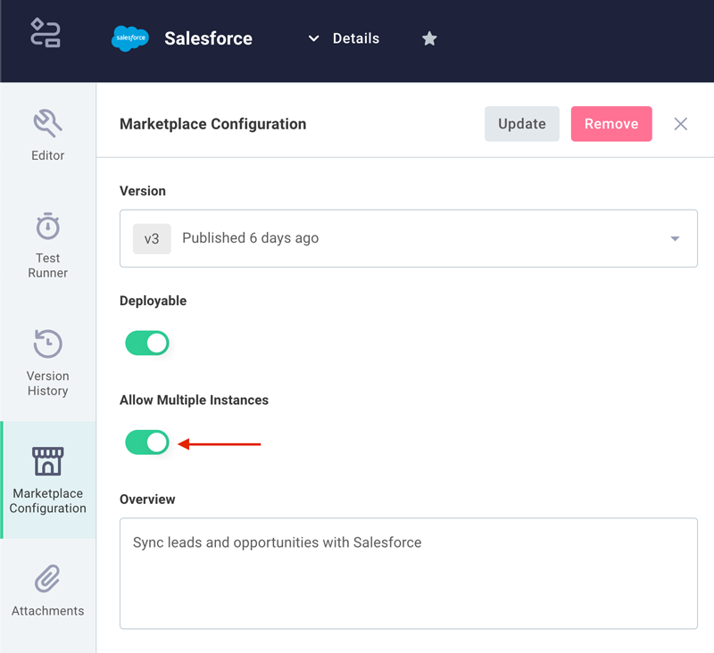Image resolution: width=714 pixels, height=653 pixels.
Task: Click the pink Remove button
Action: point(611,124)
